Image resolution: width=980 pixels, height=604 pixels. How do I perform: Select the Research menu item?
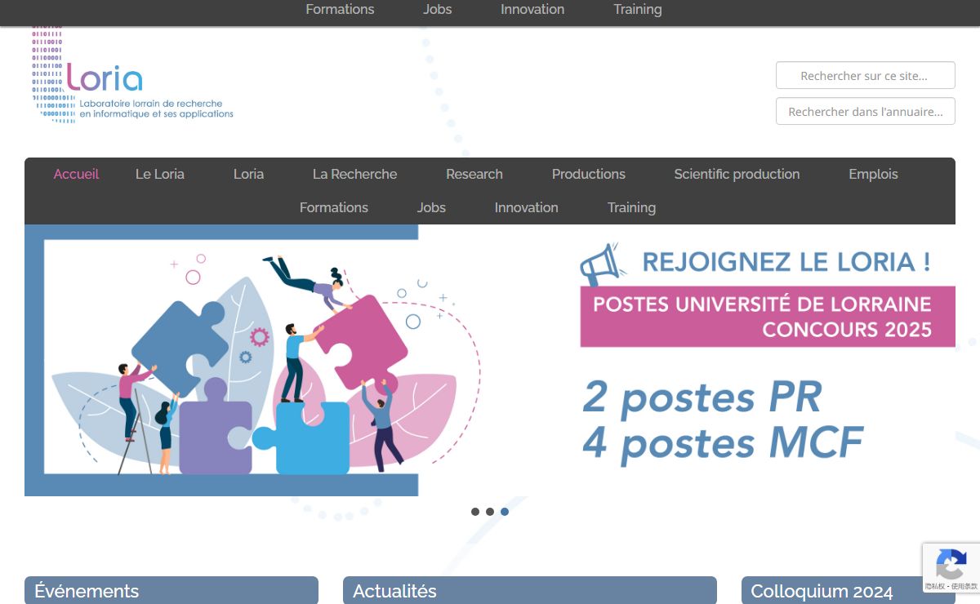click(x=474, y=174)
